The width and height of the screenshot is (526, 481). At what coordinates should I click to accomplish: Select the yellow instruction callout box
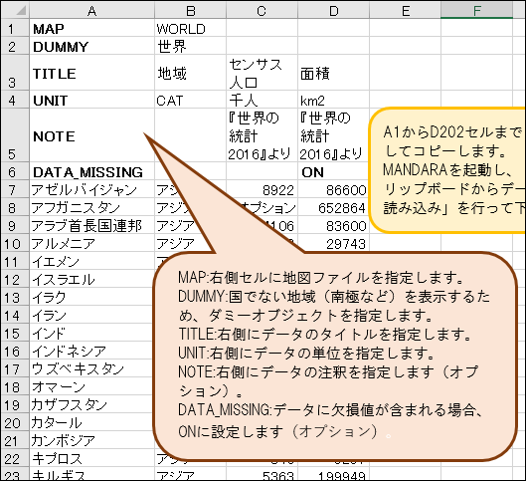tap(447, 170)
